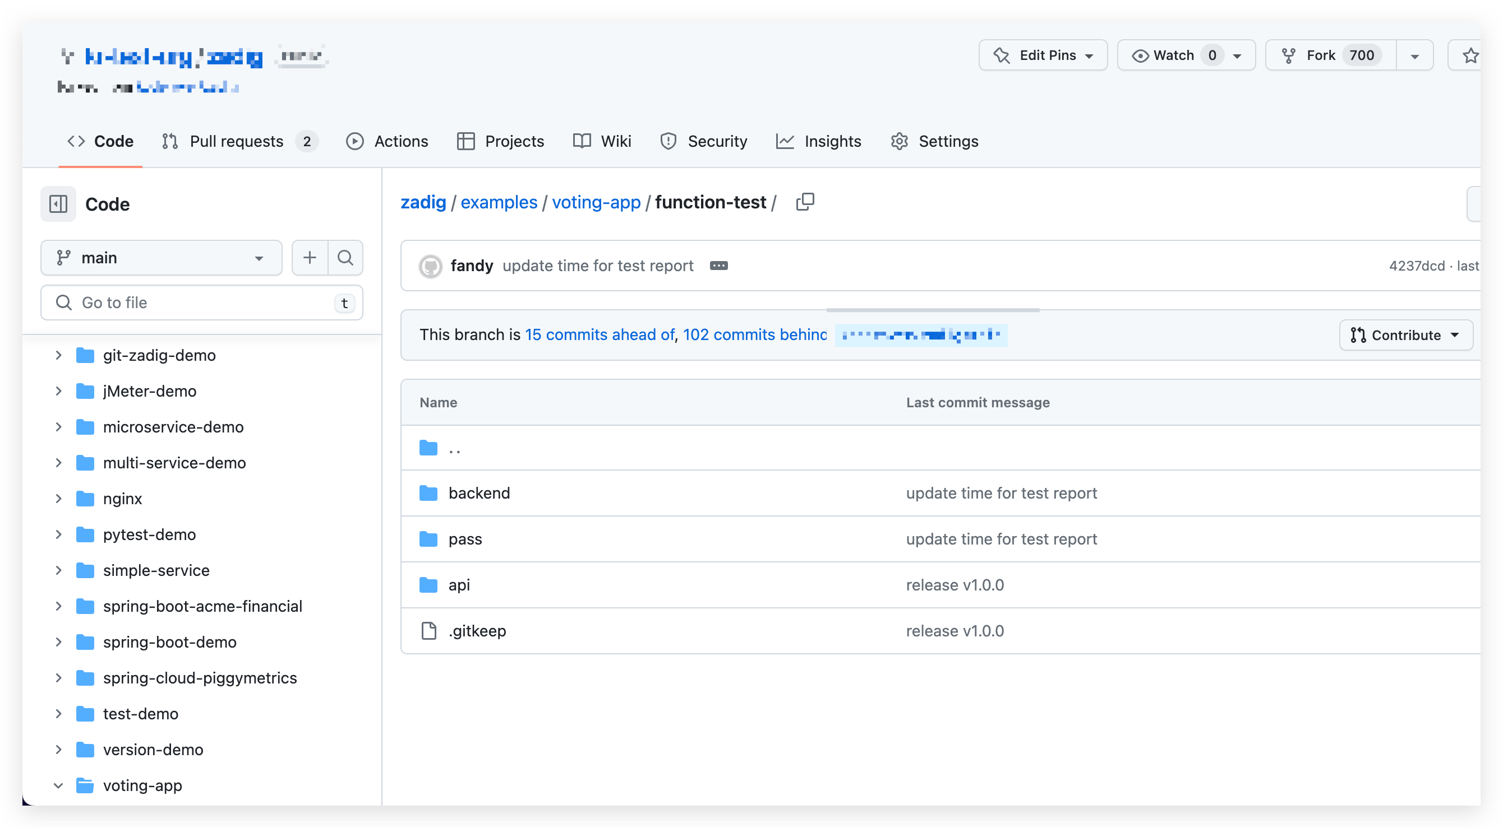Expand the nginx folder in tree
The width and height of the screenshot is (1503, 828).
pyautogui.click(x=58, y=499)
